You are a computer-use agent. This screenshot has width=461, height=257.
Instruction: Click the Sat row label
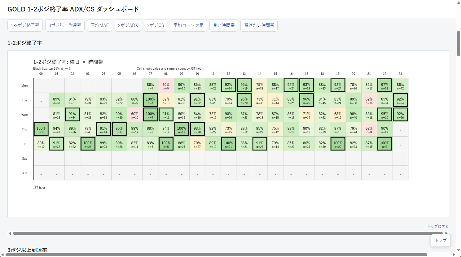[24, 159]
